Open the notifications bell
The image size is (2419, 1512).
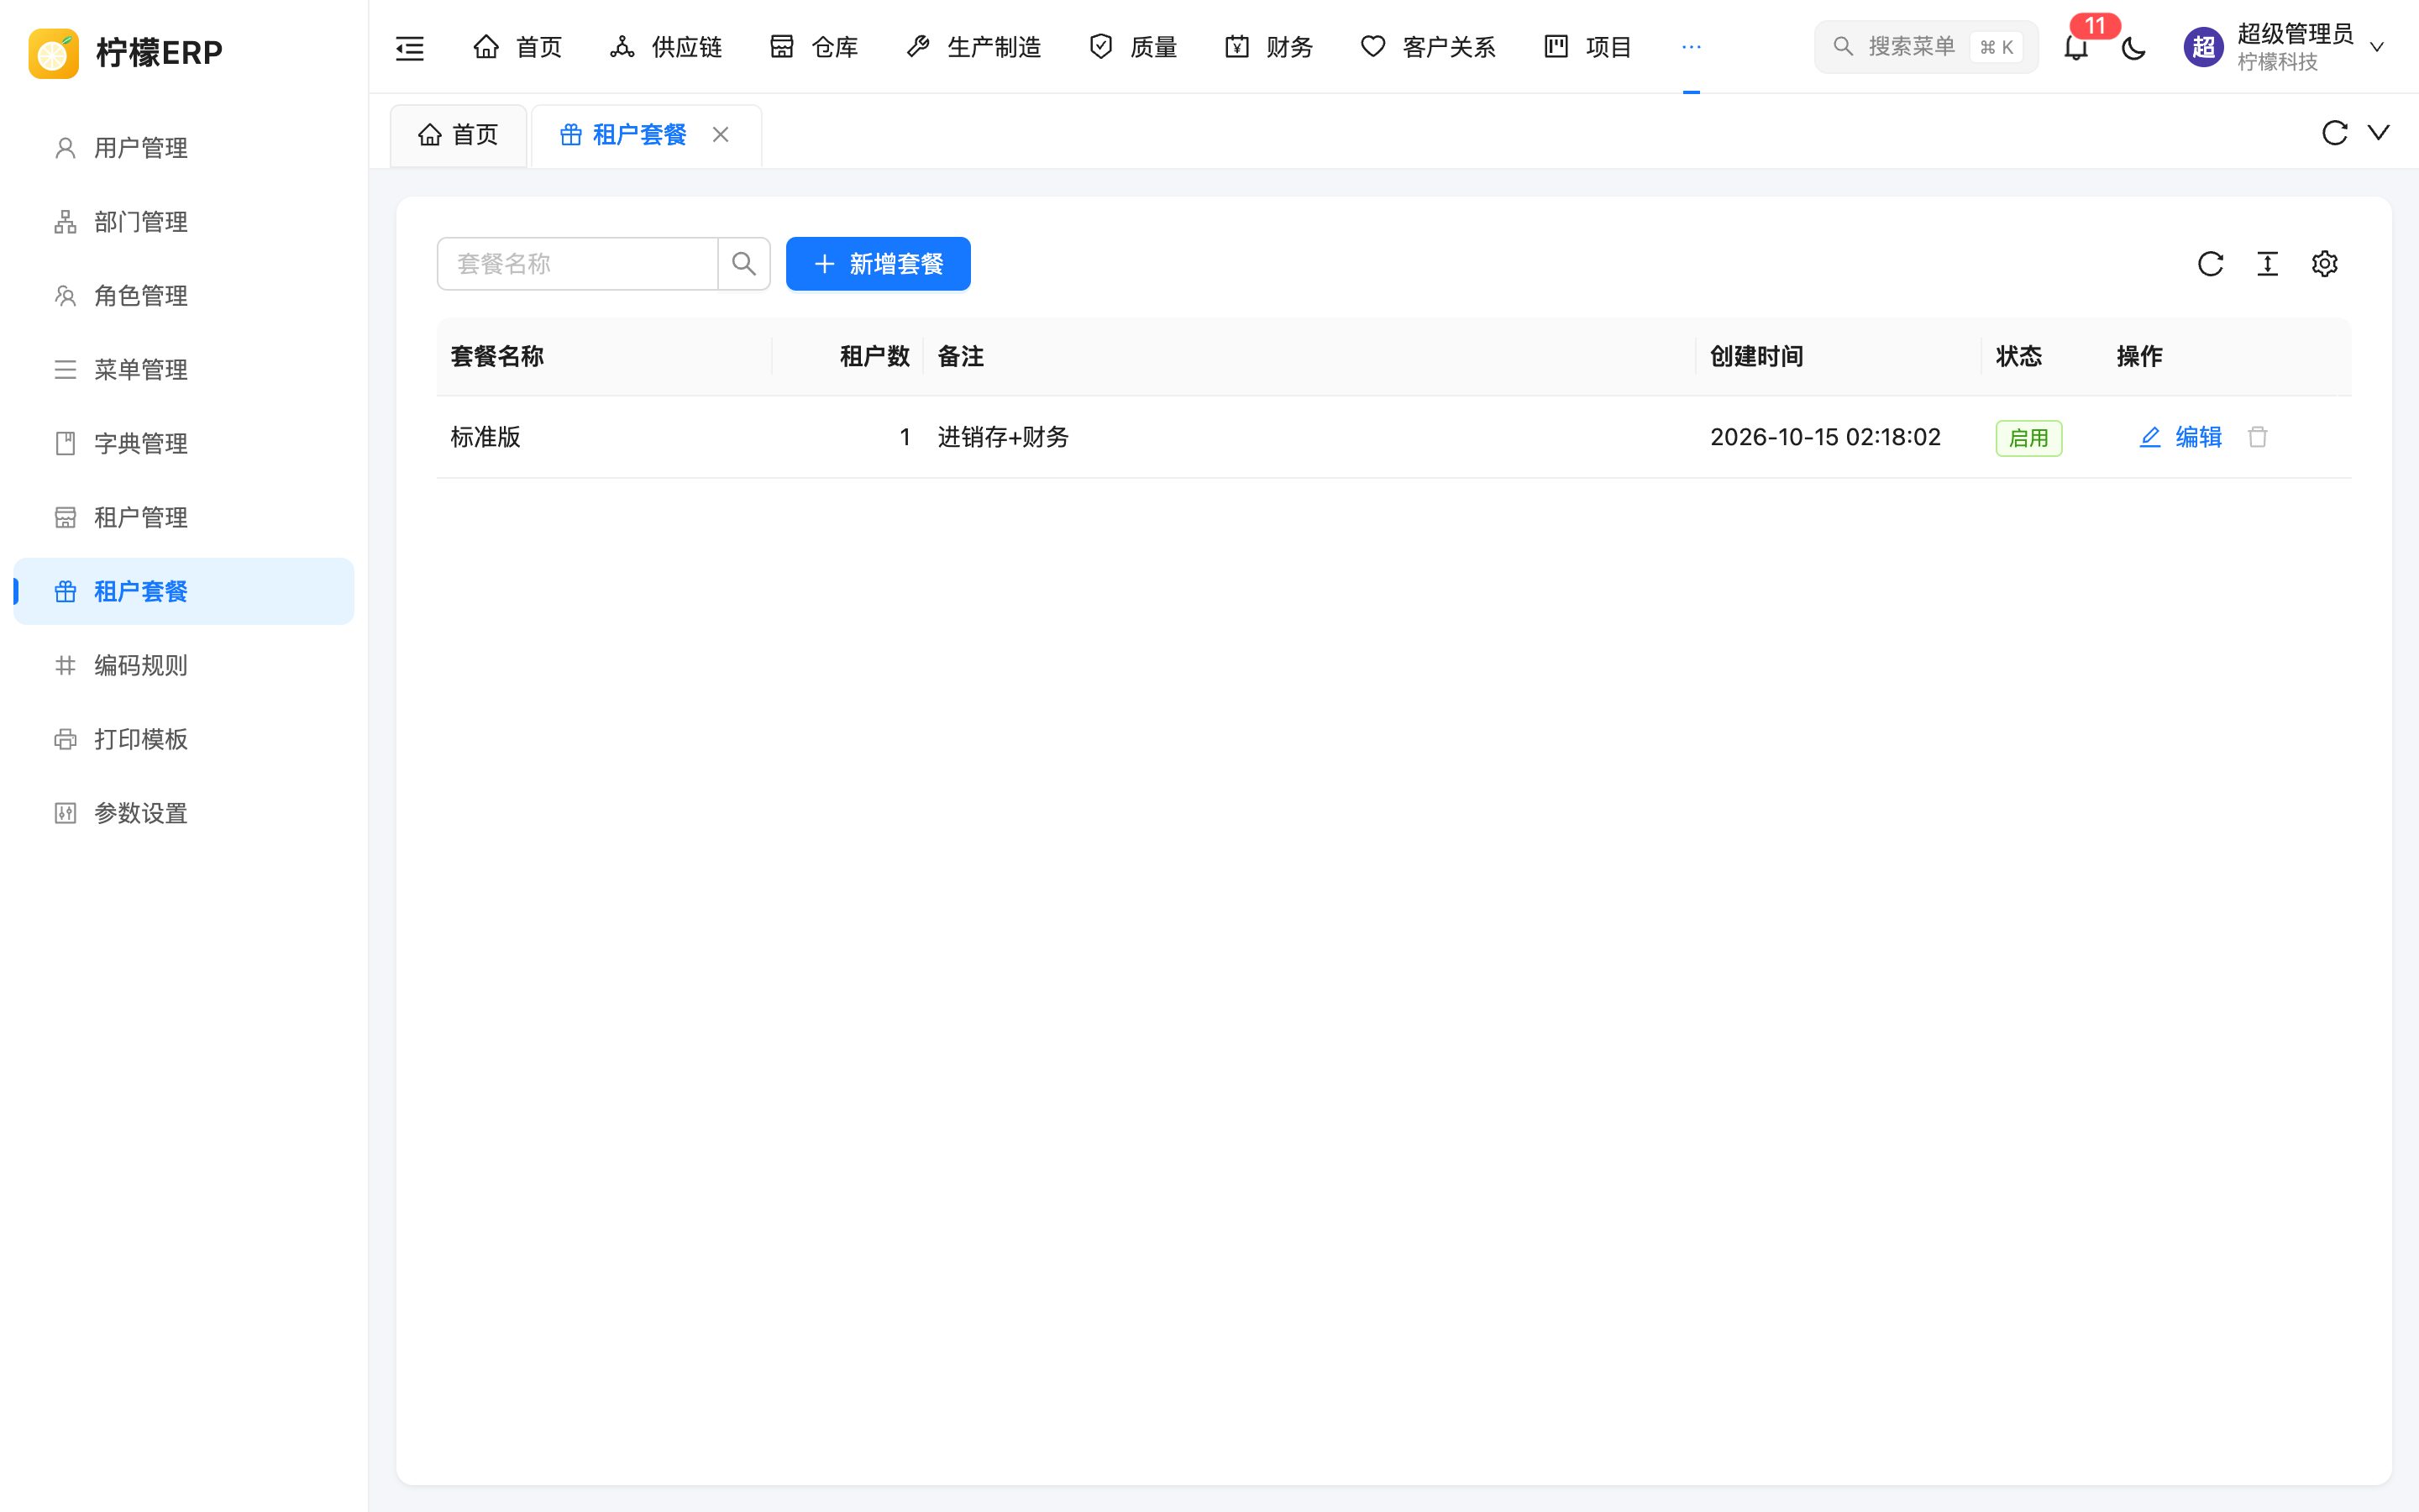click(2076, 47)
